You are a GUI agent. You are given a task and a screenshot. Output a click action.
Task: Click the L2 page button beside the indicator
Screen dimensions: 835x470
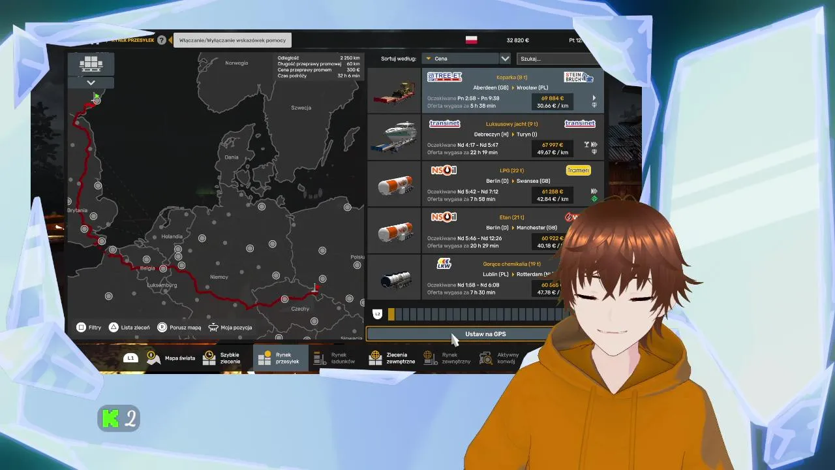pos(377,314)
